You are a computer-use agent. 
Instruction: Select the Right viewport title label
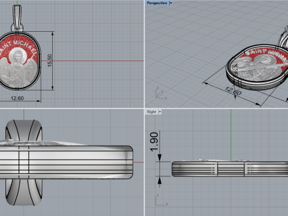coord(151,112)
